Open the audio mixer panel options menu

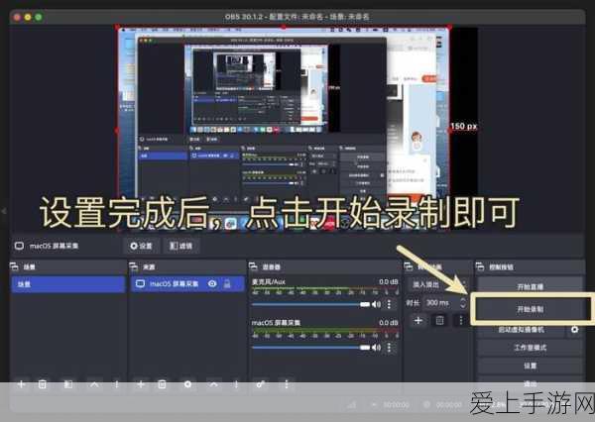click(x=287, y=384)
